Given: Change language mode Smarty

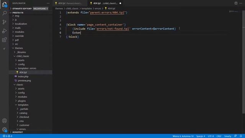Looking at the screenshot, I should point(228,136).
